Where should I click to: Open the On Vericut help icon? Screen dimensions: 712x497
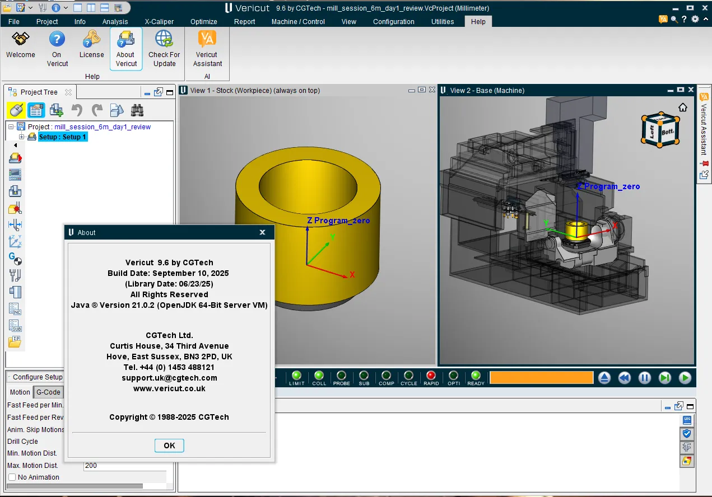point(57,39)
